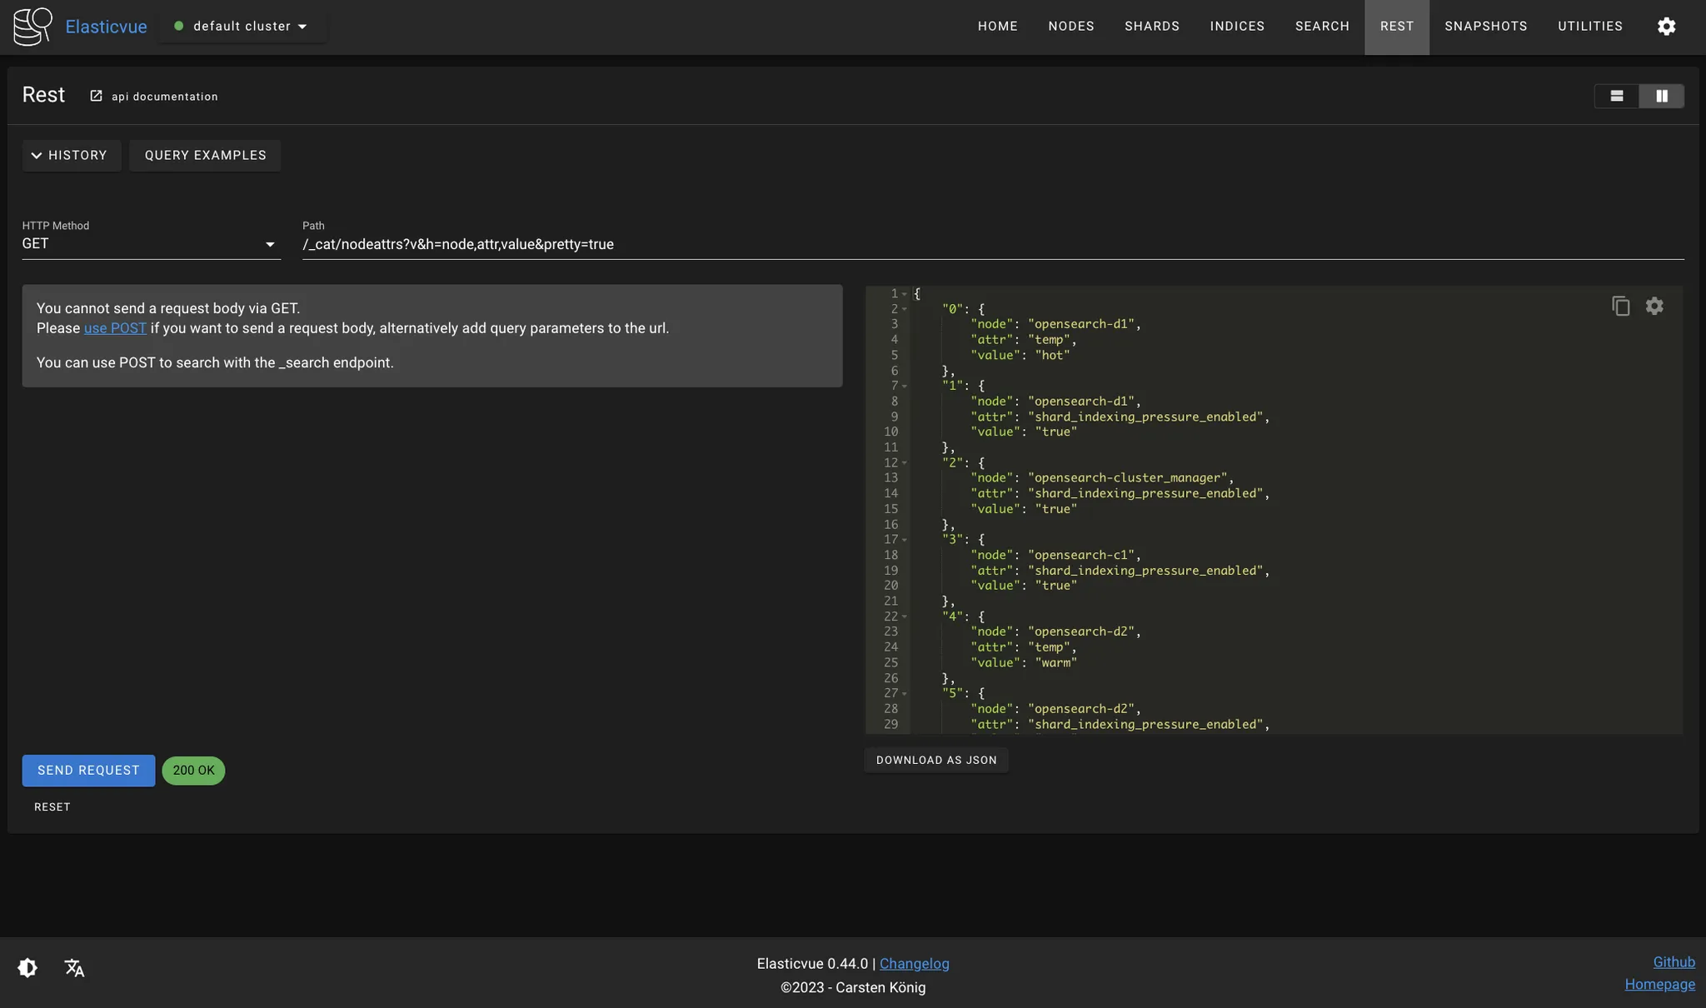Click into the Path input field

tap(991, 244)
